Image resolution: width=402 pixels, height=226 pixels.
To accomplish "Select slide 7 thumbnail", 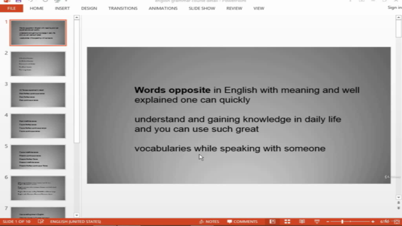I will click(38, 212).
